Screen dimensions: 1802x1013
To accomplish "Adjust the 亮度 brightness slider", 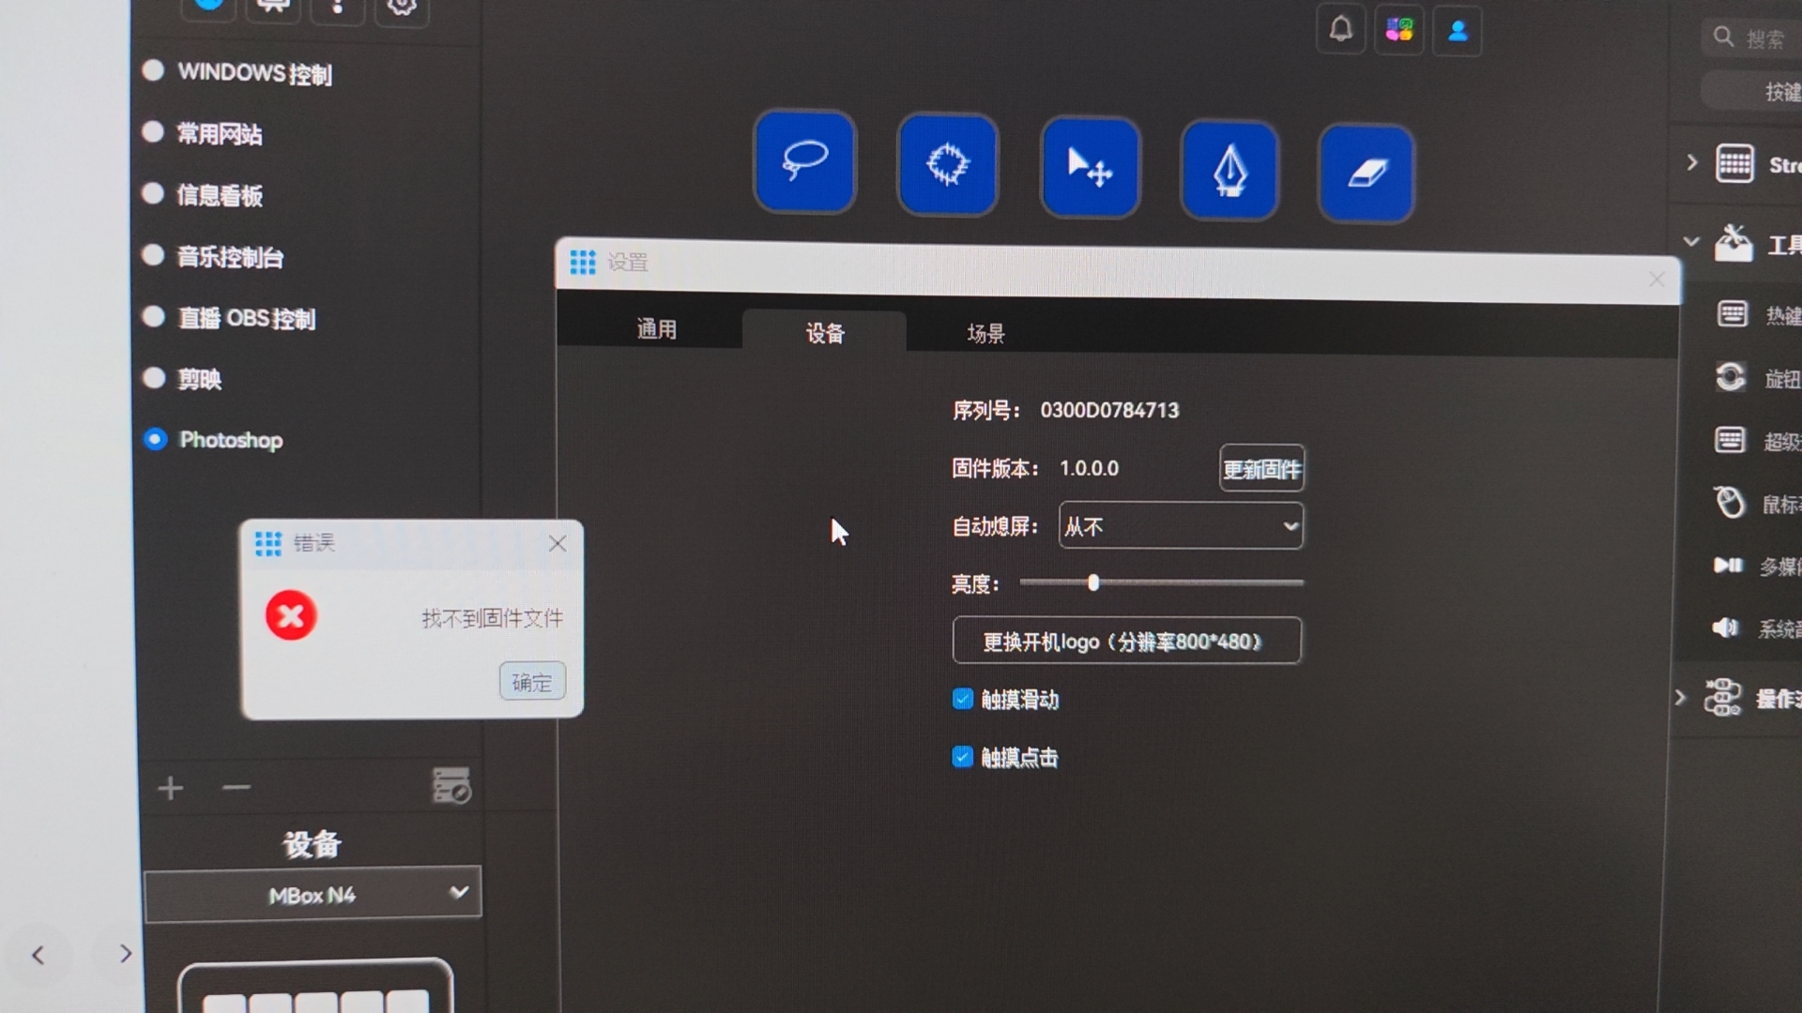I will tap(1161, 582).
